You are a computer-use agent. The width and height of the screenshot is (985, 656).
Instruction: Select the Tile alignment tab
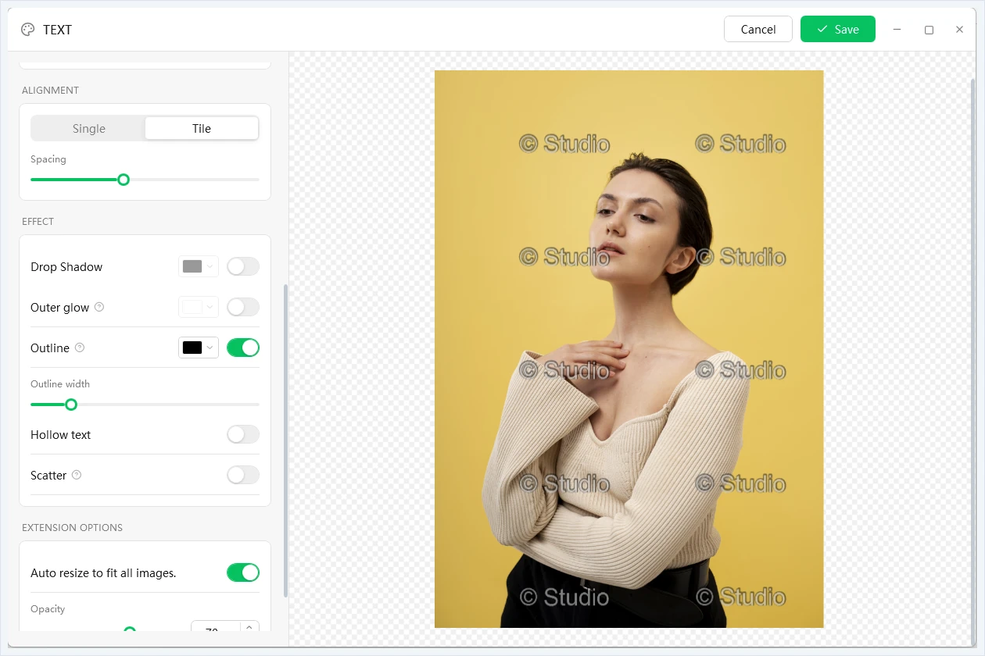coord(202,128)
